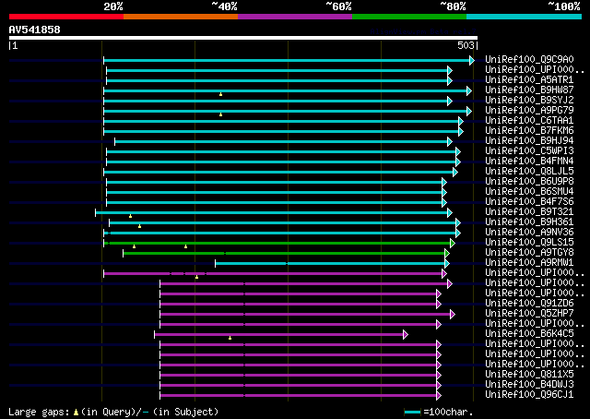Click the UniRef100_B4DWJ3 label
This screenshot has height=419, width=590.
529,385
